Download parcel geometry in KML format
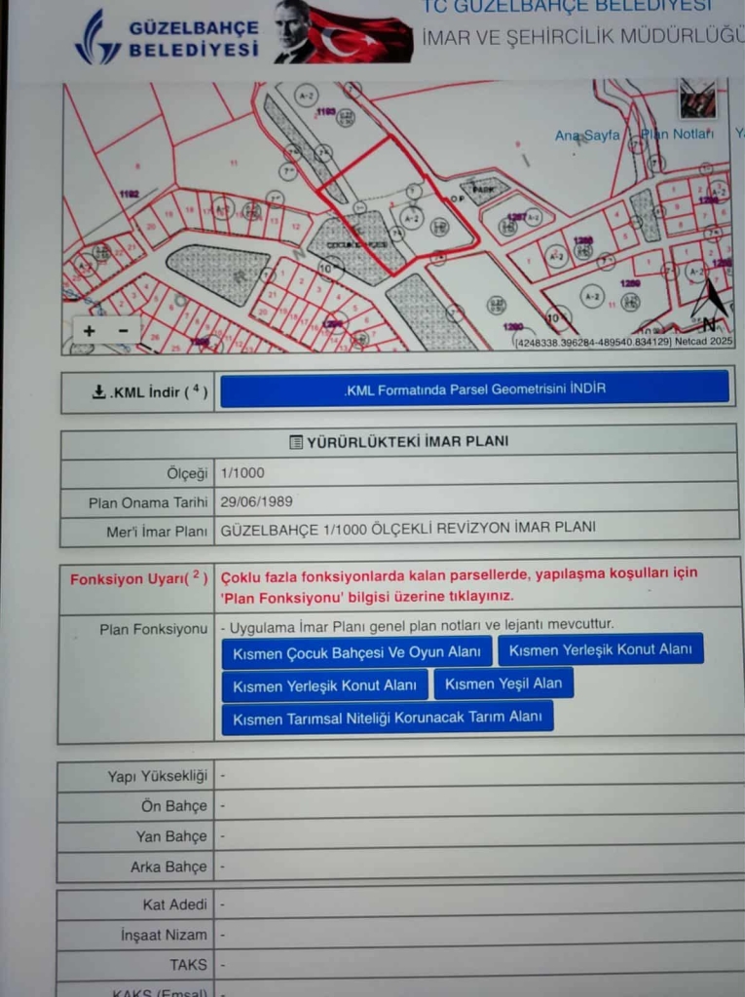 coord(474,389)
